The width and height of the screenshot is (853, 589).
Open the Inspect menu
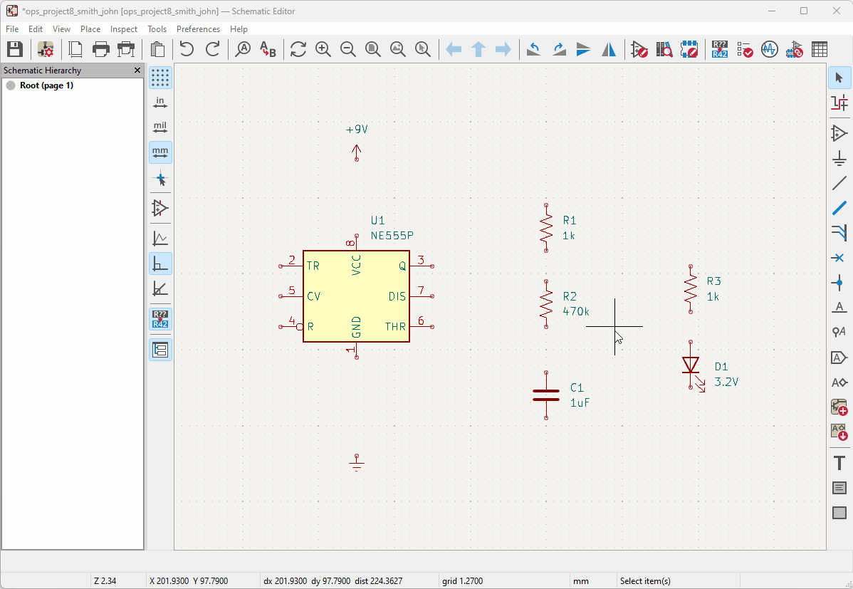tap(124, 29)
